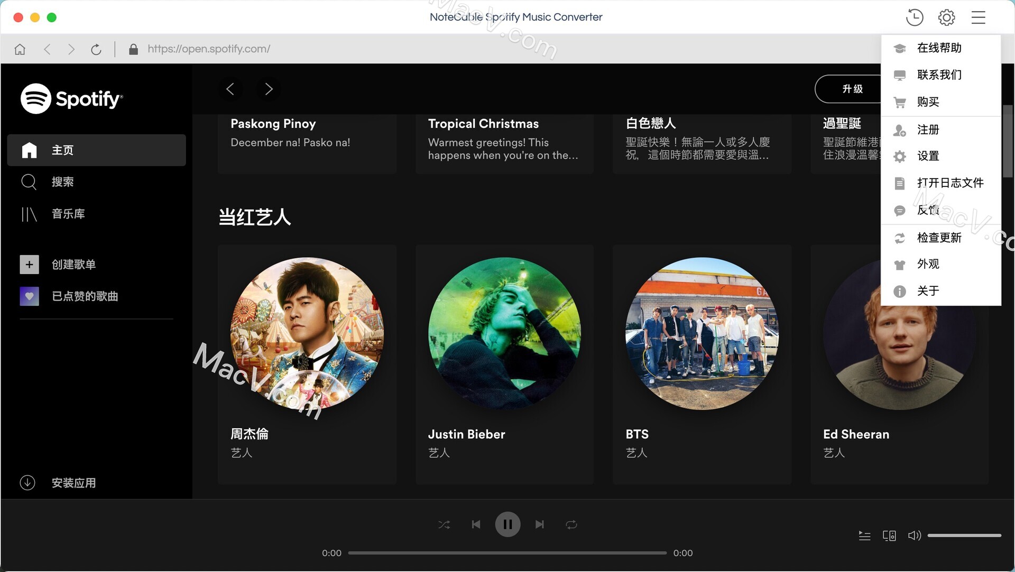Go to browser home icon
Image resolution: width=1015 pixels, height=572 pixels.
(x=20, y=49)
